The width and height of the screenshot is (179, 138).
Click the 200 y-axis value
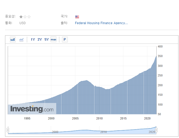(x=160, y=85)
